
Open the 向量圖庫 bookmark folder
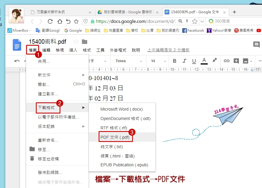pyautogui.click(x=113, y=31)
